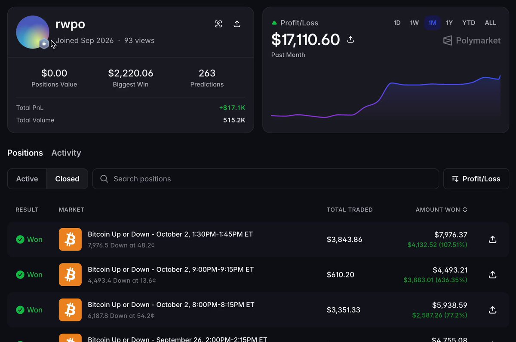Click Won checkmark for 8:00PM-8:15PM row
The width and height of the screenshot is (516, 342).
[x=20, y=310]
